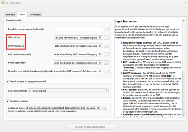This screenshot has height=132, width=188.
Task: Switch to the Brondata tab
Action: (x=10, y=14)
